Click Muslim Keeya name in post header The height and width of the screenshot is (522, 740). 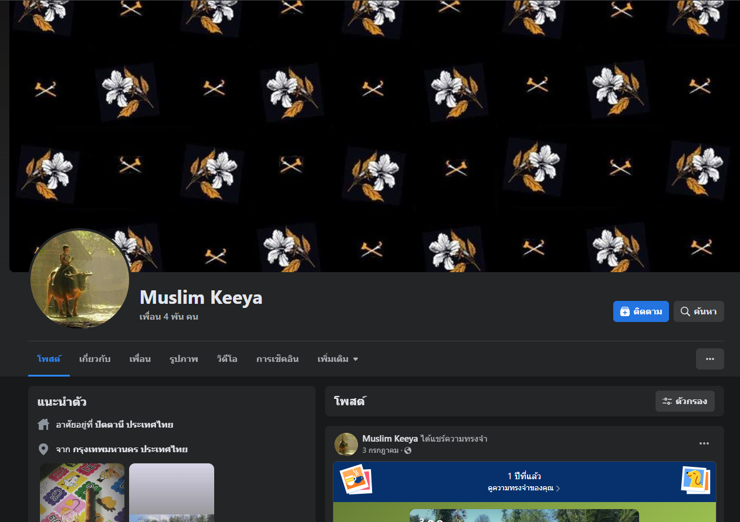coord(390,439)
